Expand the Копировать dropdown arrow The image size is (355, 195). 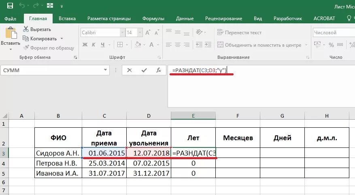coord(62,39)
